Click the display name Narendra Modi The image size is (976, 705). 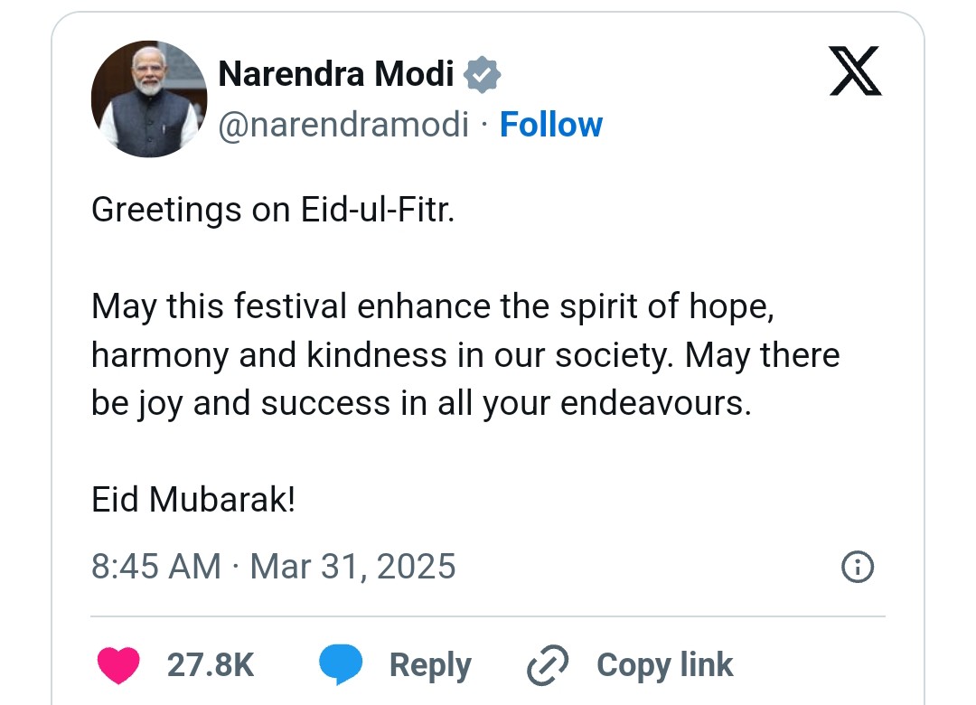[336, 74]
